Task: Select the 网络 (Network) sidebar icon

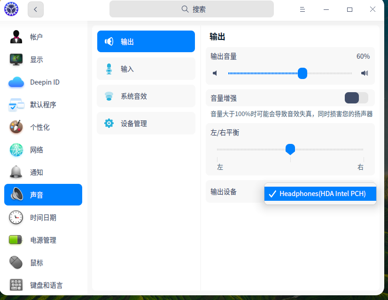Action: coord(15,150)
